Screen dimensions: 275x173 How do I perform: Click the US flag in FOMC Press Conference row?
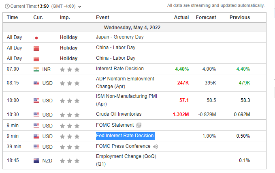pyautogui.click(x=36, y=147)
